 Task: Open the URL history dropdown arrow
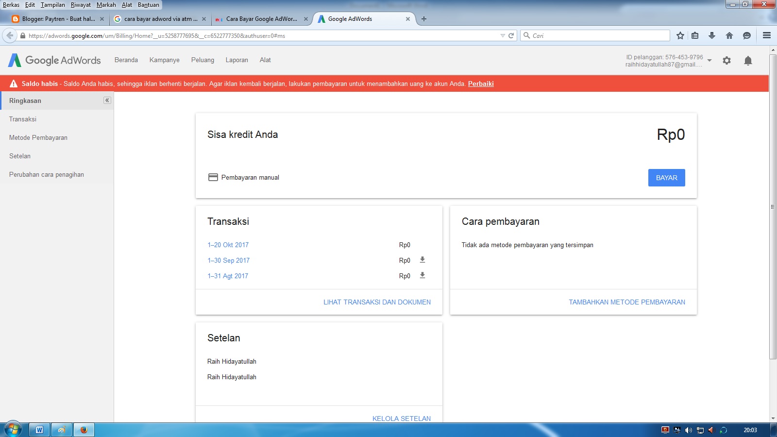pos(503,35)
